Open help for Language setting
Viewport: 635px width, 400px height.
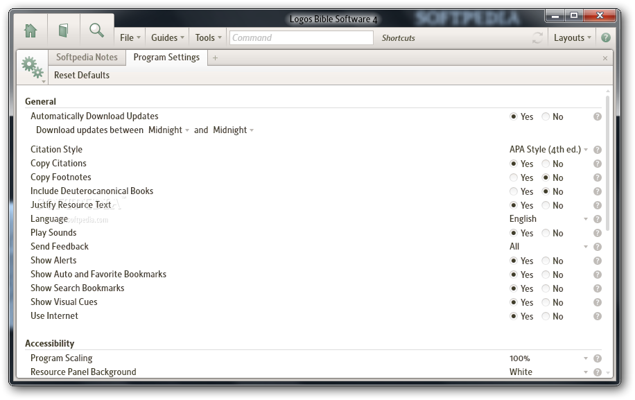(x=598, y=219)
